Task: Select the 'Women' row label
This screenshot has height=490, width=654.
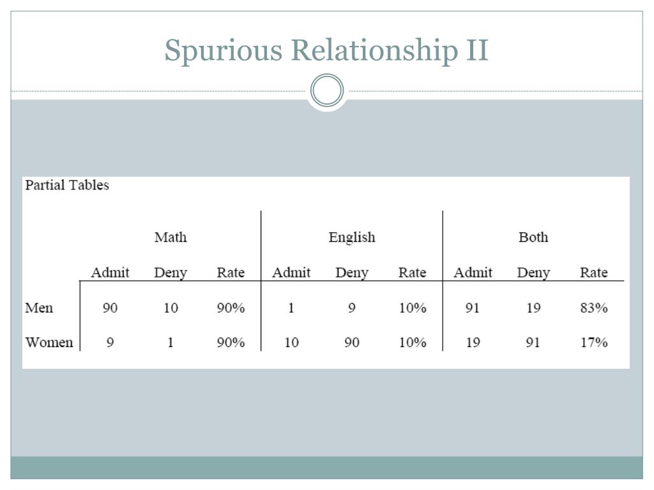Action: (49, 343)
